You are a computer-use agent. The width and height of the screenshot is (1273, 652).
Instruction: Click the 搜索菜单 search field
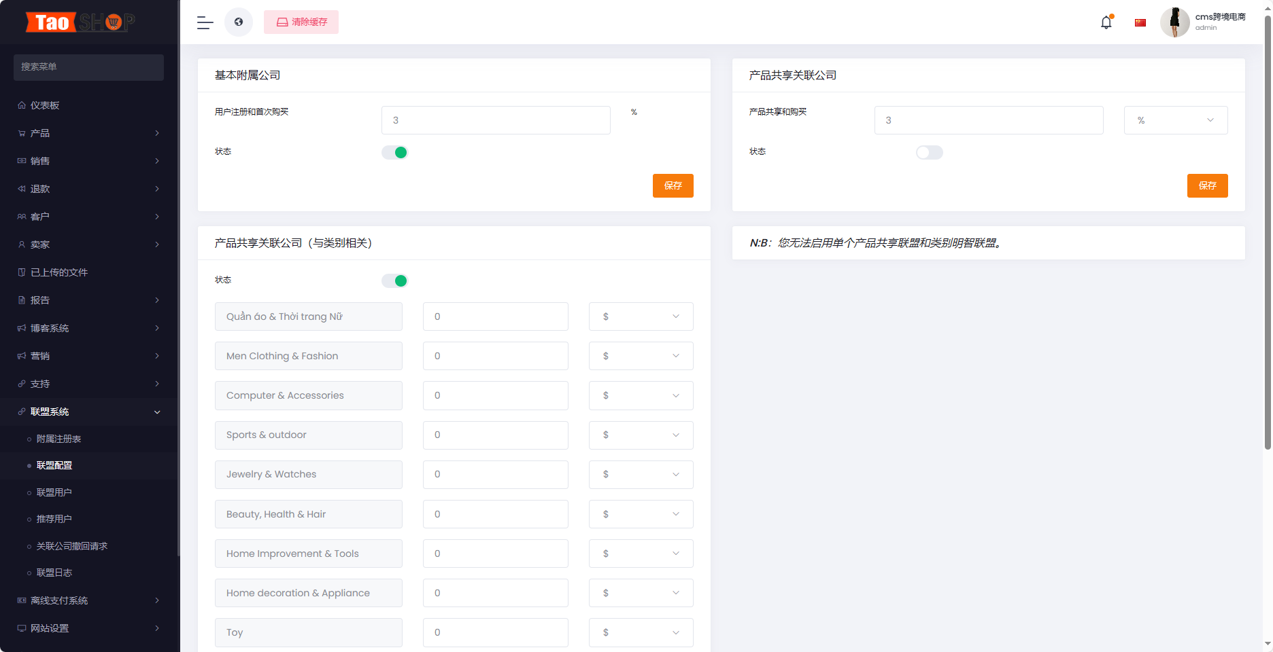click(x=88, y=67)
